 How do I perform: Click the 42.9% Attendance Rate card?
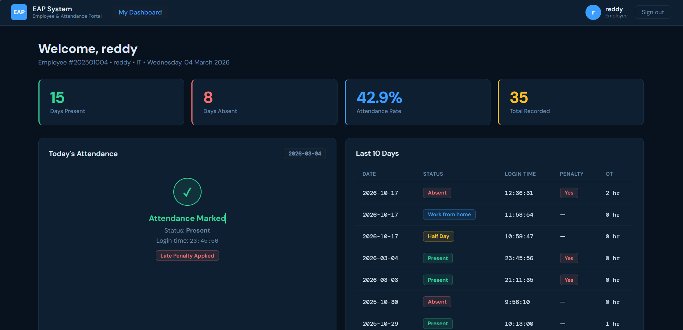[417, 102]
